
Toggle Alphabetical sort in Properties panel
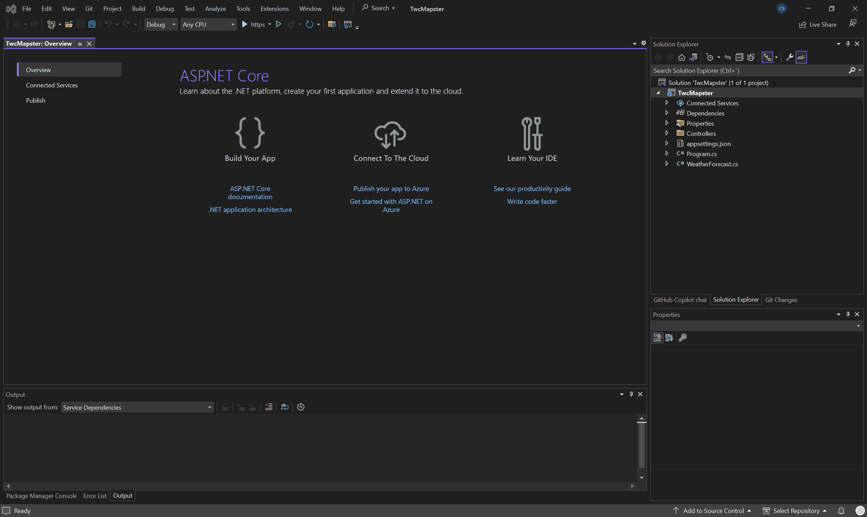pos(669,337)
